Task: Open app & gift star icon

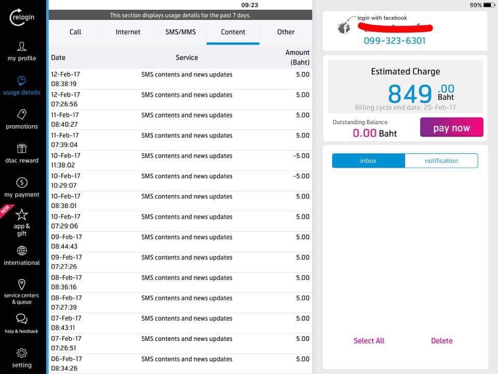Action: (22, 215)
